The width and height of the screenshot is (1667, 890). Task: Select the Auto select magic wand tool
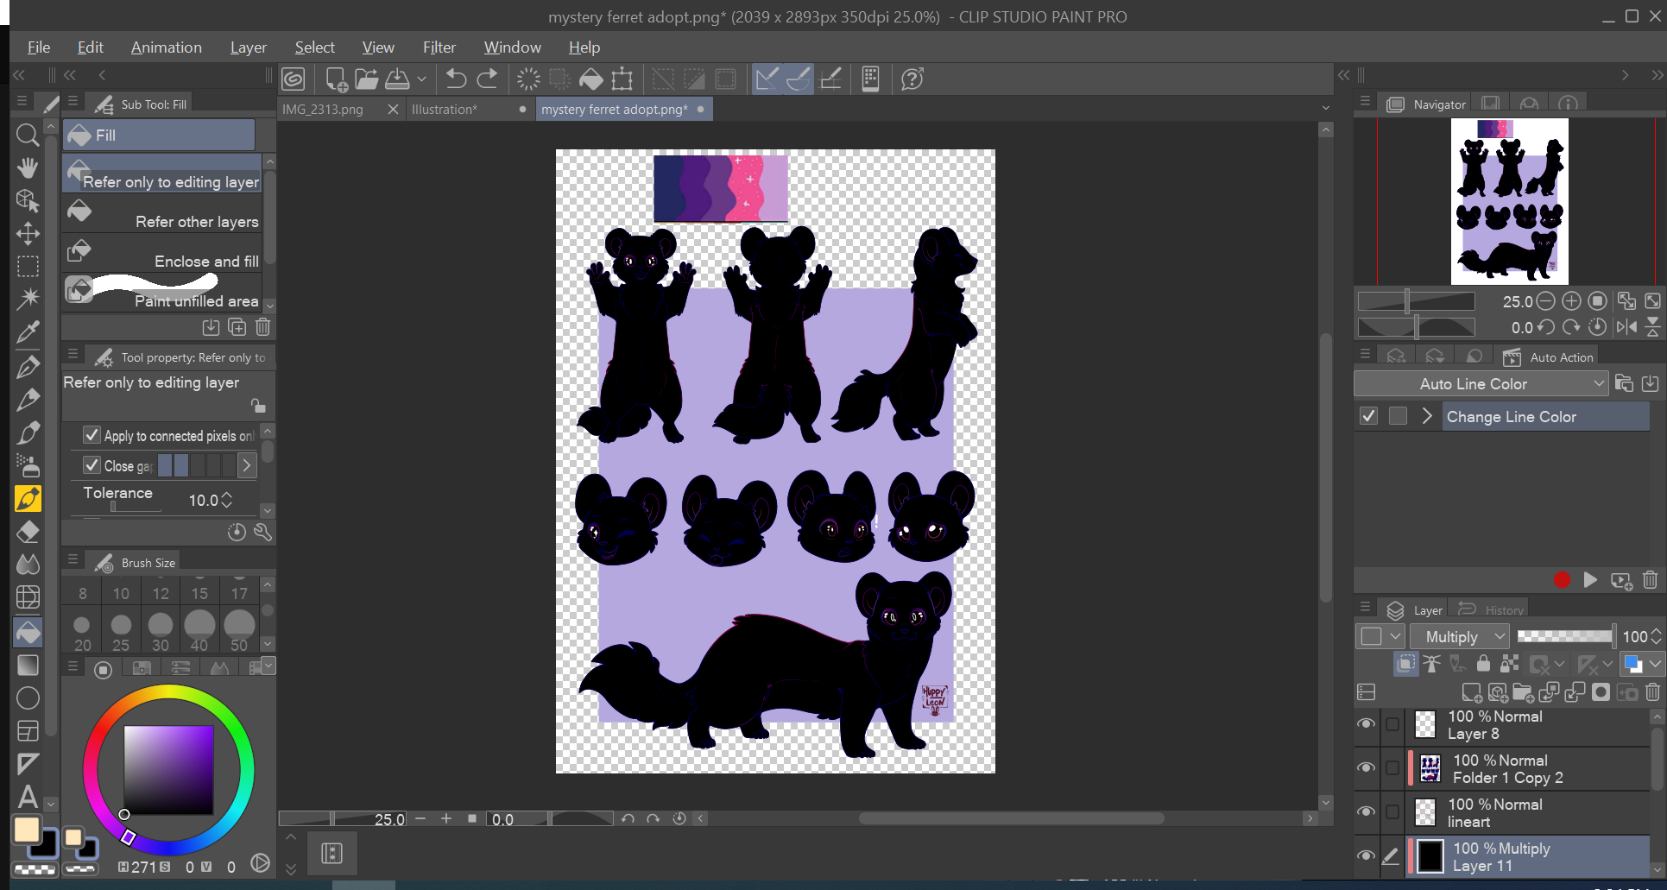(28, 299)
